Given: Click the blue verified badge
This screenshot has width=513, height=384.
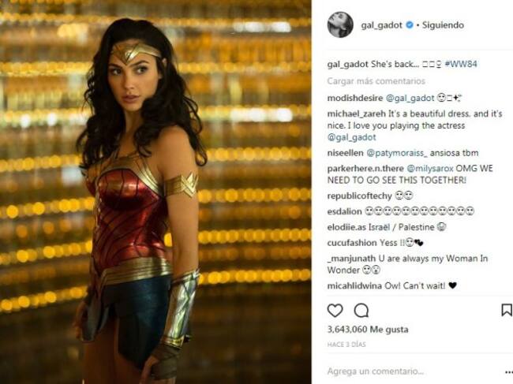Looking at the screenshot, I should tap(410, 24).
